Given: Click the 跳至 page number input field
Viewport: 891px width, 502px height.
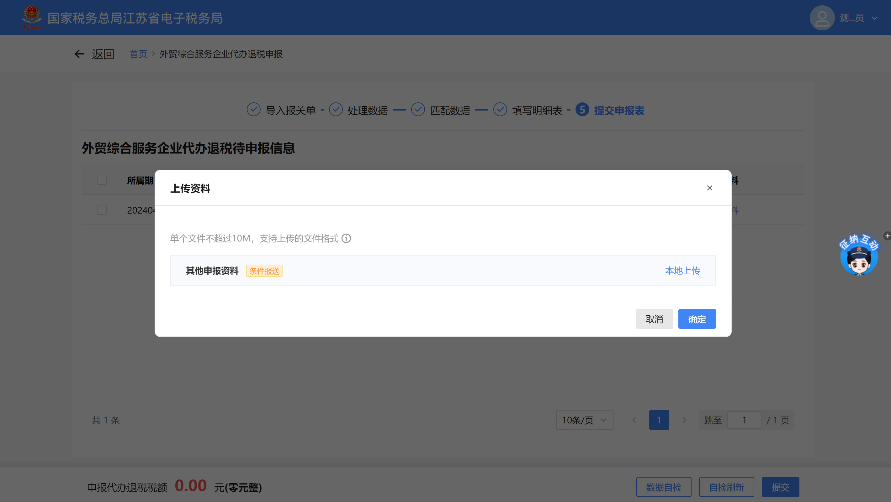Looking at the screenshot, I should point(744,420).
